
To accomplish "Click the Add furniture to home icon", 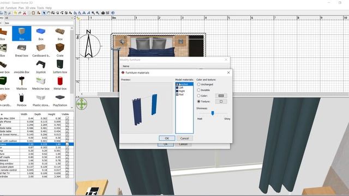I will pos(39,13).
